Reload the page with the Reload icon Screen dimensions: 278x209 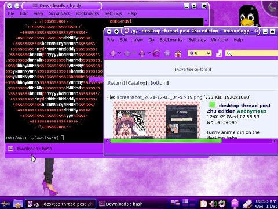coord(156,53)
